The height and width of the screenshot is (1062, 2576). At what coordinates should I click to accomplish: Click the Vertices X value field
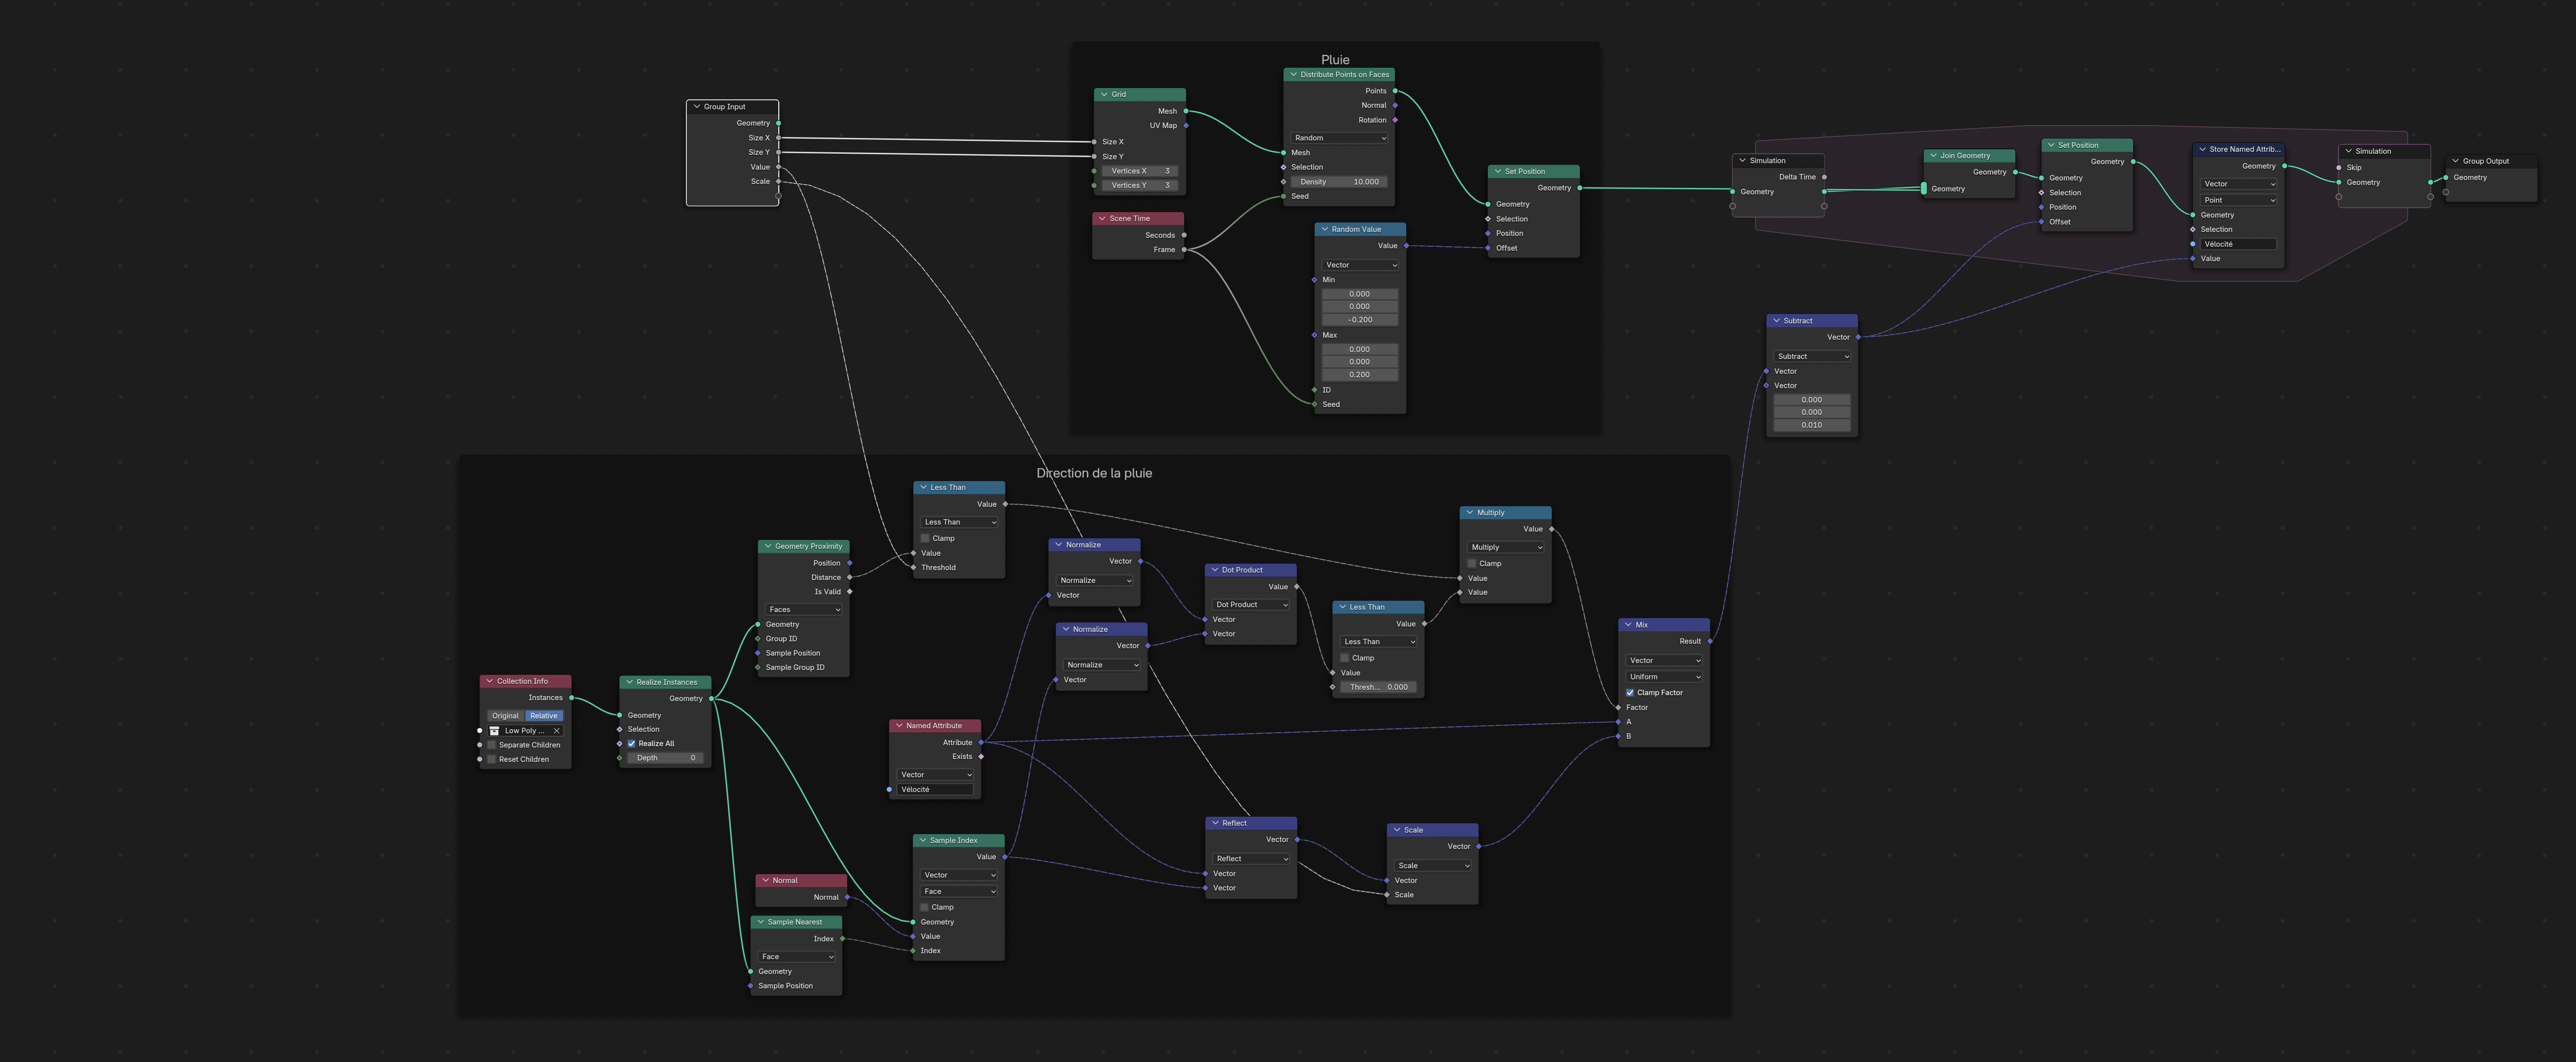(x=1140, y=171)
